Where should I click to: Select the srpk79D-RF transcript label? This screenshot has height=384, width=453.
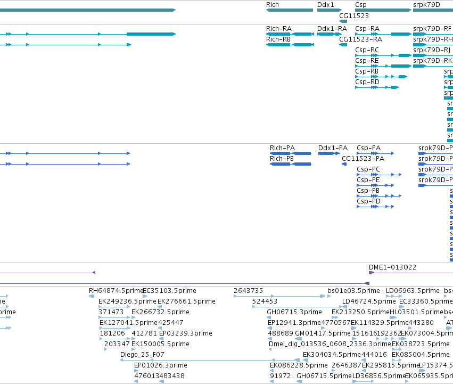(432, 29)
